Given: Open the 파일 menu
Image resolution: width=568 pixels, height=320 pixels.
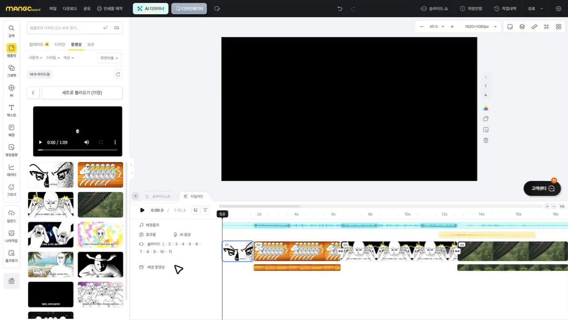Looking at the screenshot, I should (53, 8).
